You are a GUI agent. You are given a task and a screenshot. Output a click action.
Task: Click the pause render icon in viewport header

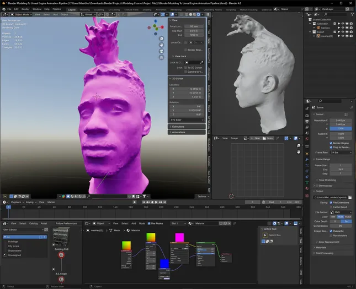tap(208, 14)
